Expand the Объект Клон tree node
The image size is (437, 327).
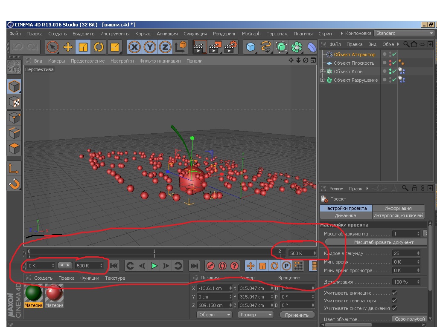(x=323, y=72)
